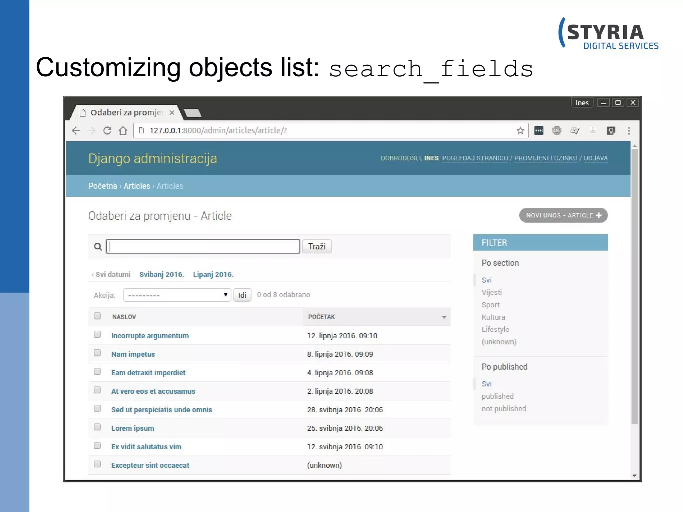Open the Sed ut perspiciatis unde omnis article
683x512 pixels.
coord(161,410)
